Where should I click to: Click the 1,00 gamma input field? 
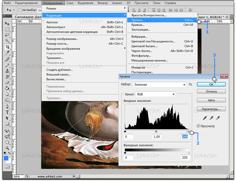point(157,137)
